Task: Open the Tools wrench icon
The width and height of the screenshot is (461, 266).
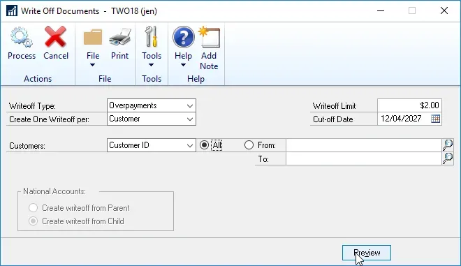Action: click(152, 37)
